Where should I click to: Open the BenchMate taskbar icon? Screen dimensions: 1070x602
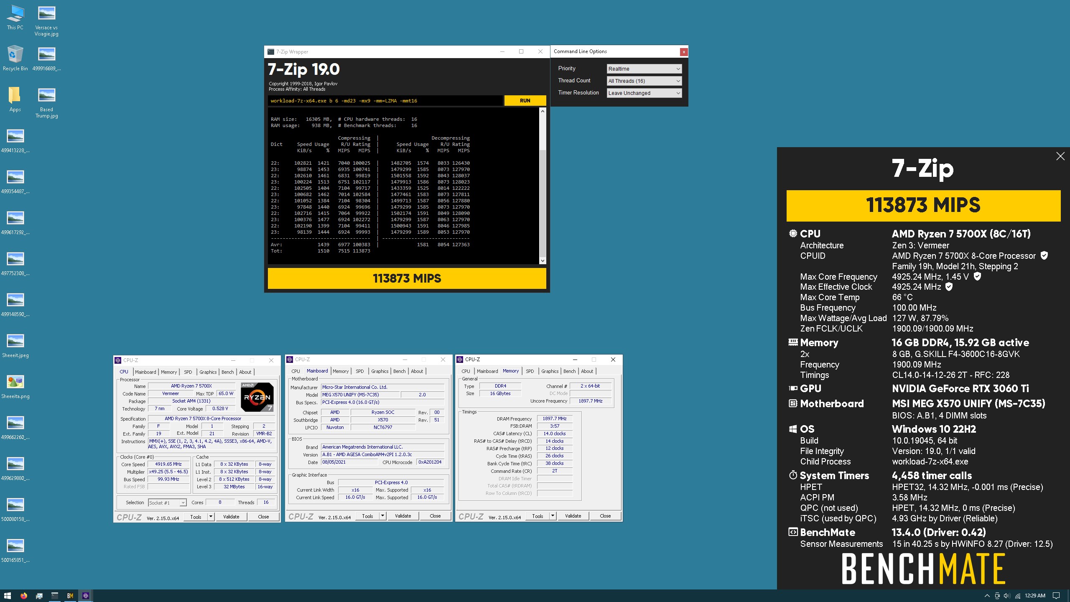70,596
